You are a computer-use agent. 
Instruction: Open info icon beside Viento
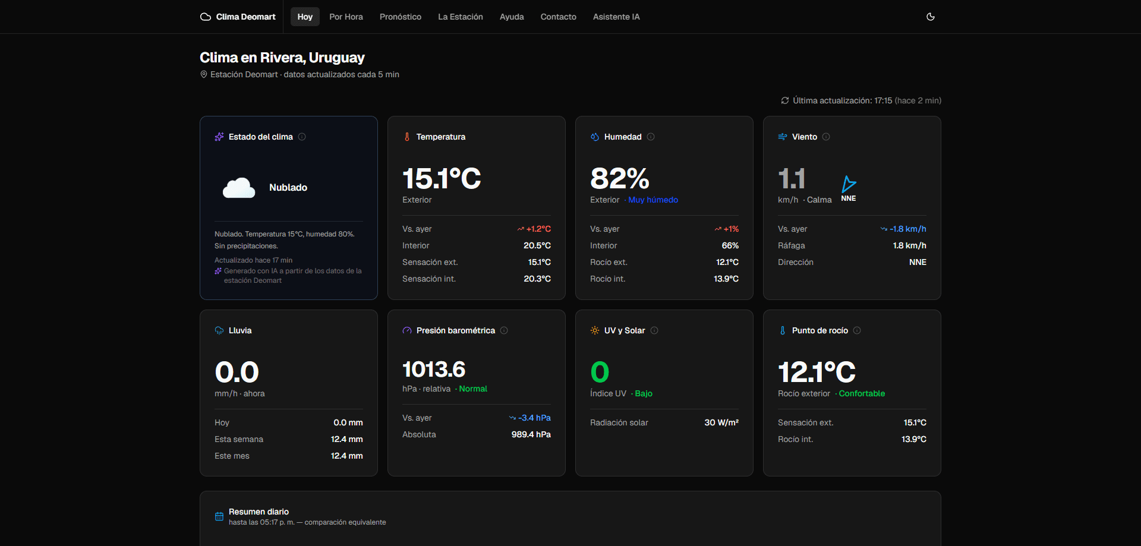pos(826,137)
